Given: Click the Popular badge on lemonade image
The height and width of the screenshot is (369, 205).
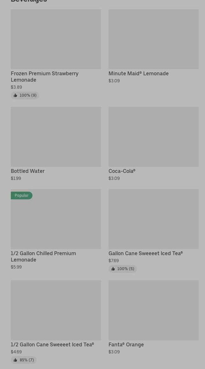Looking at the screenshot, I should (x=21, y=196).
